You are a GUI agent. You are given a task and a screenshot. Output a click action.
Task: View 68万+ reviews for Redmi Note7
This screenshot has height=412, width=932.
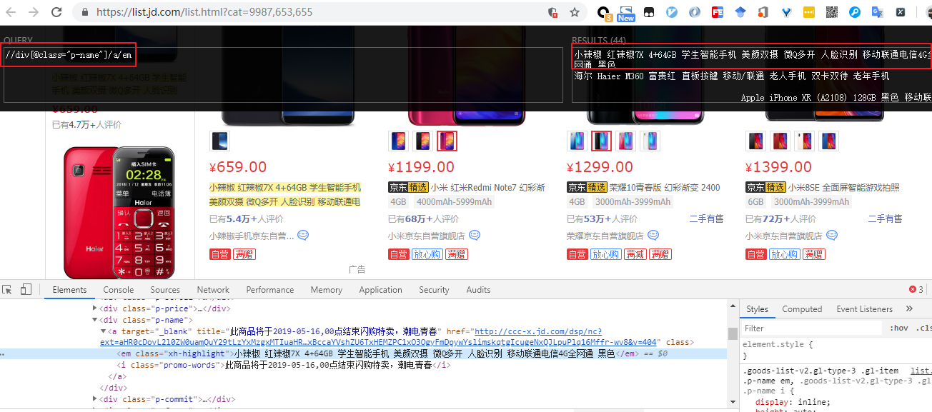424,219
